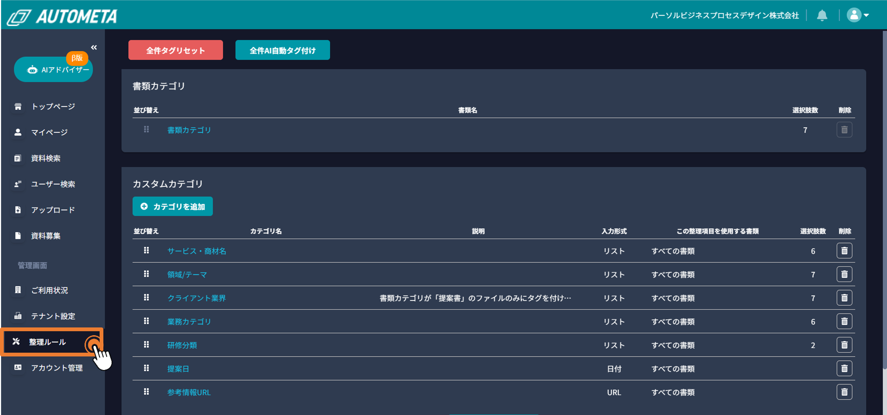The width and height of the screenshot is (887, 415).
Task: Click the 全件タグリセット button
Action: [176, 50]
